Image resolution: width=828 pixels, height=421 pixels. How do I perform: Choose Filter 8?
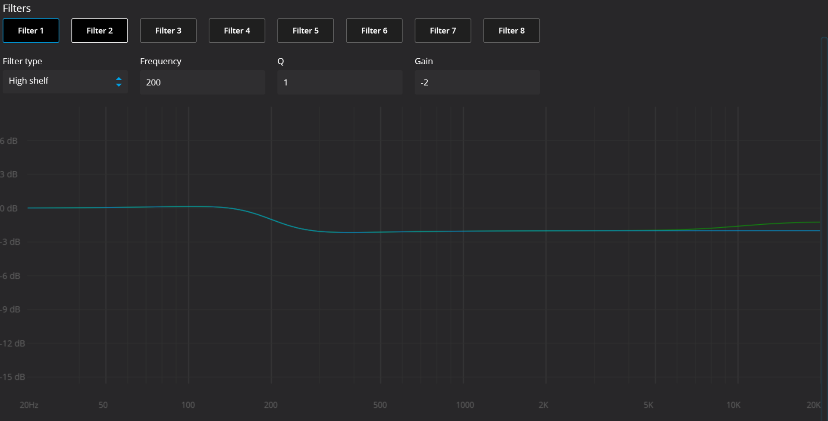(x=511, y=31)
